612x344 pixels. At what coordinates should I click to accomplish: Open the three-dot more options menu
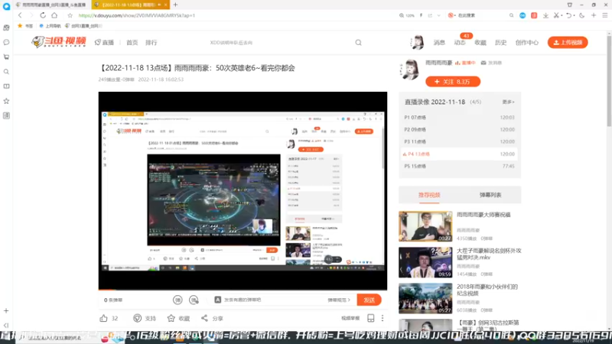tap(382, 318)
